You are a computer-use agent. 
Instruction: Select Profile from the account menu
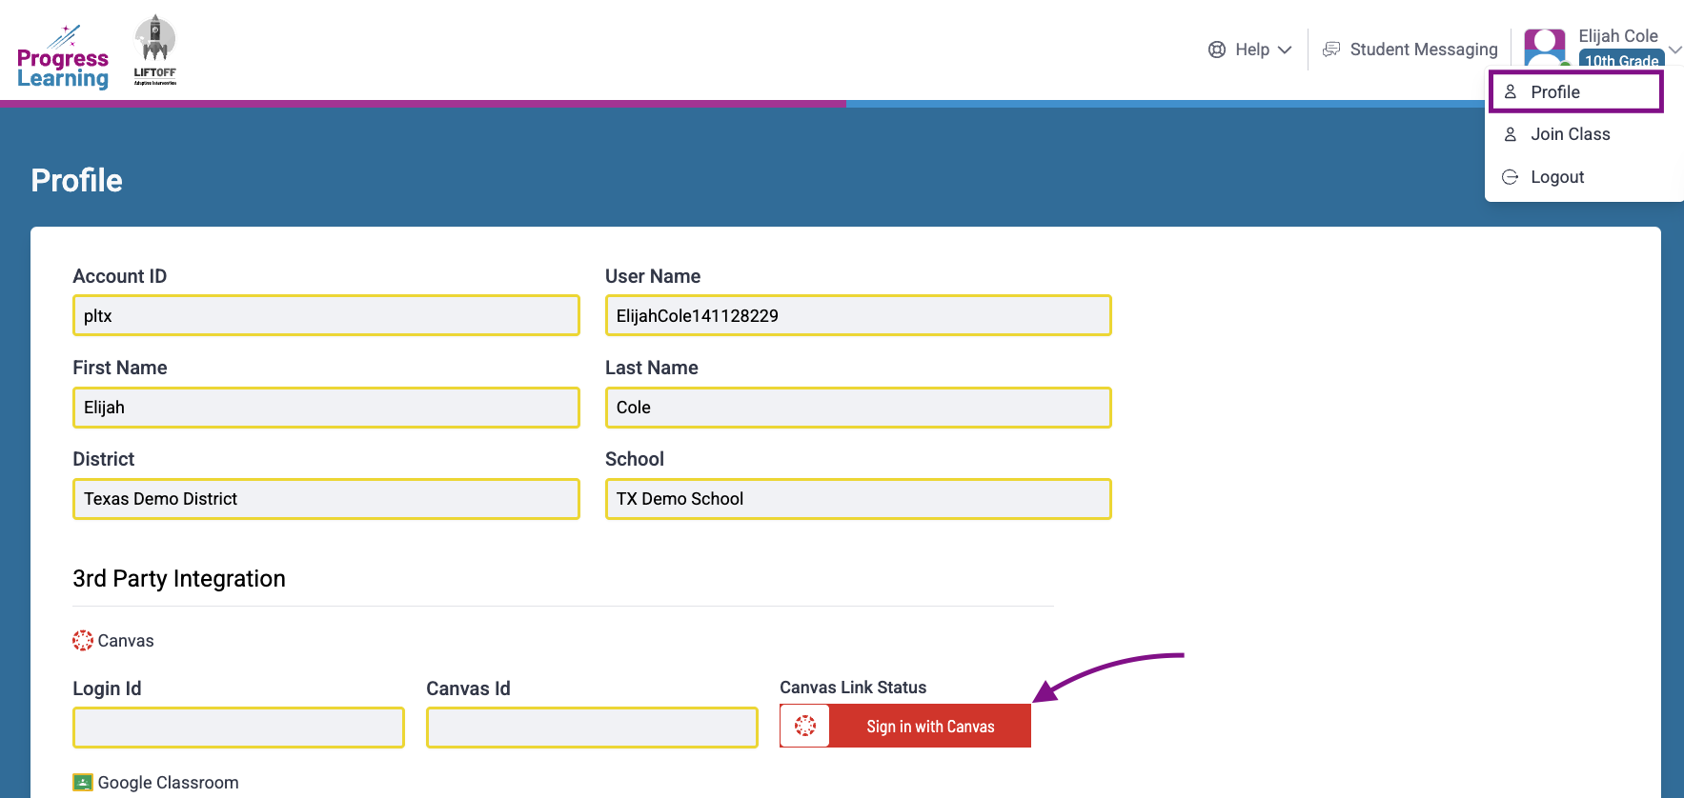pyautogui.click(x=1576, y=92)
